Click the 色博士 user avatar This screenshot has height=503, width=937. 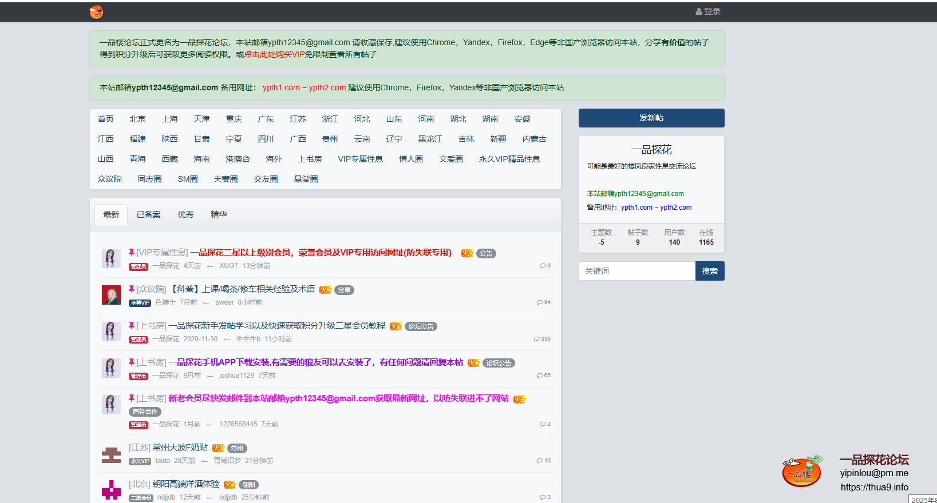point(111,295)
